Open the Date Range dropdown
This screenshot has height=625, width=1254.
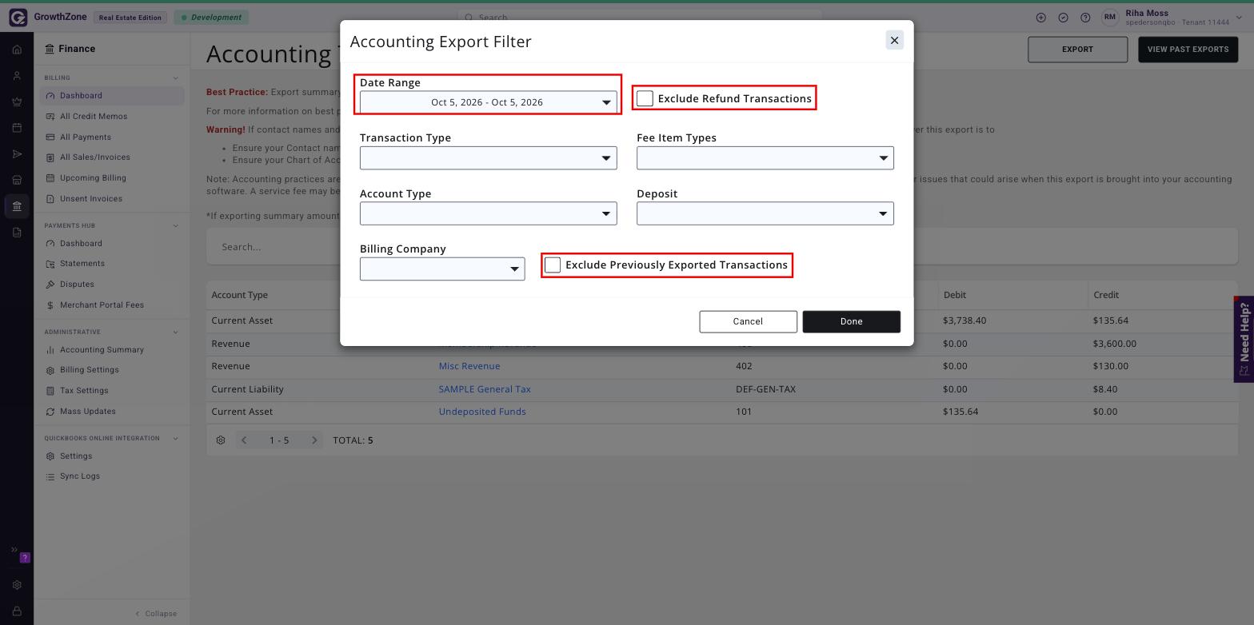coord(488,102)
